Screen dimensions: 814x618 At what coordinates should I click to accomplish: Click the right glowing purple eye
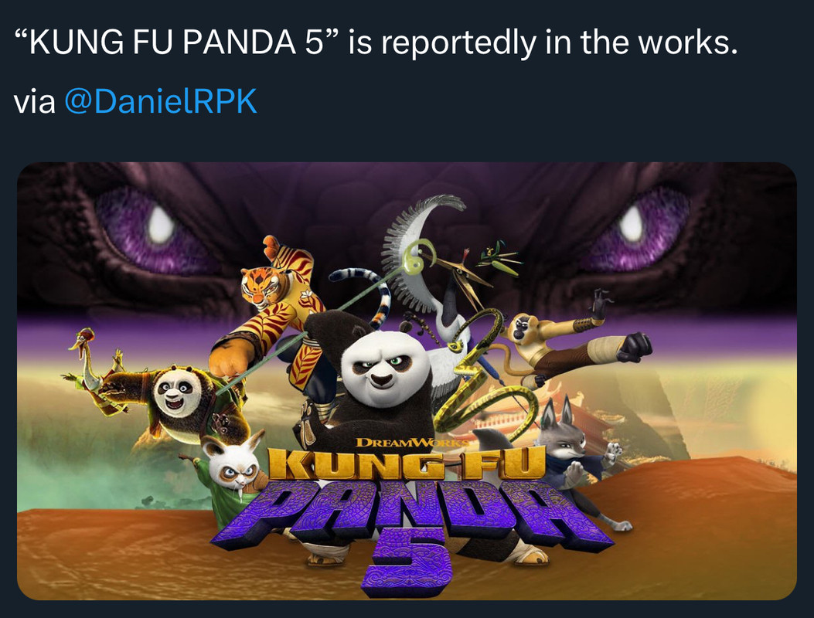click(x=636, y=229)
